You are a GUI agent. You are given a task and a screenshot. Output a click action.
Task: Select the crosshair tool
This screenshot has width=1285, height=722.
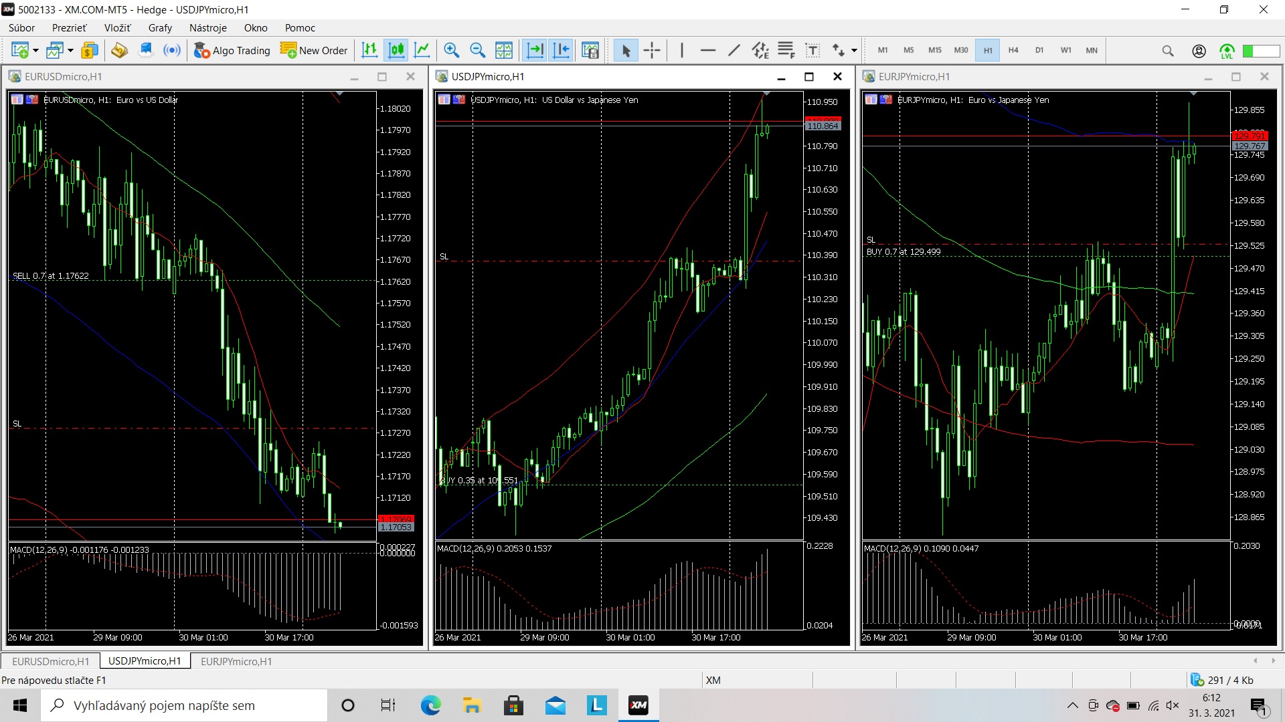(x=652, y=50)
